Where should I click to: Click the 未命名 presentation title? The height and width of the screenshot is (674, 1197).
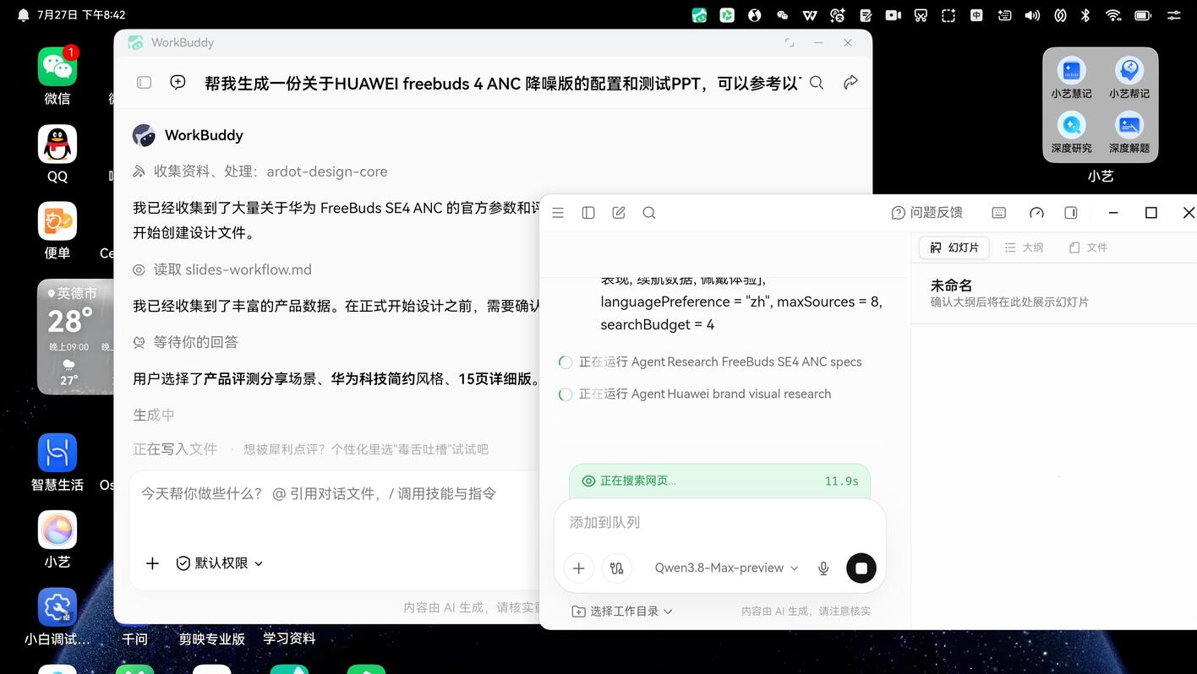pyautogui.click(x=951, y=285)
